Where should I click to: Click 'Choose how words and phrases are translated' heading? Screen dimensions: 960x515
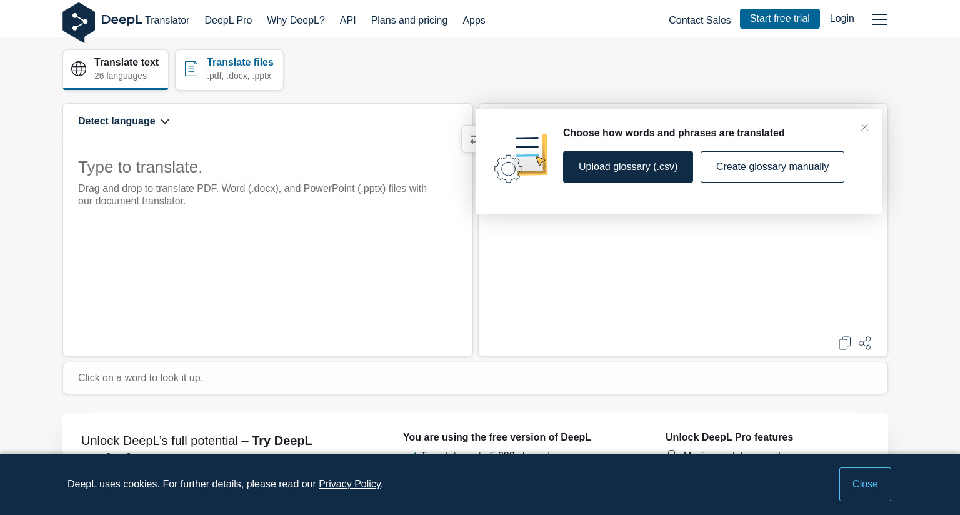tap(674, 132)
